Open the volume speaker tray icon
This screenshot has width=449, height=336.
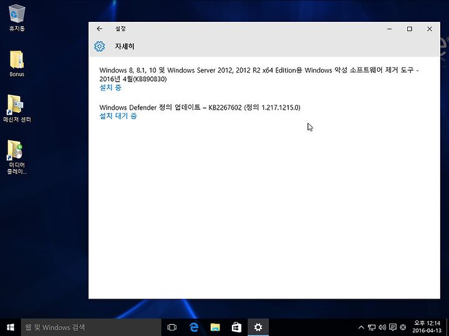pyautogui.click(x=382, y=327)
